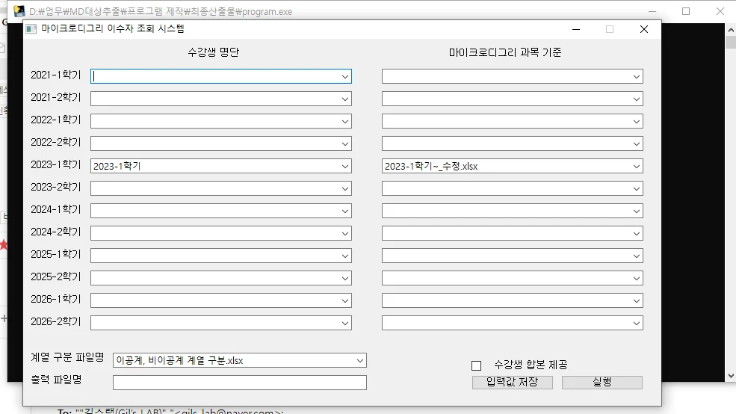Click the 수강생 명단 column header
The image size is (736, 414).
tap(214, 52)
